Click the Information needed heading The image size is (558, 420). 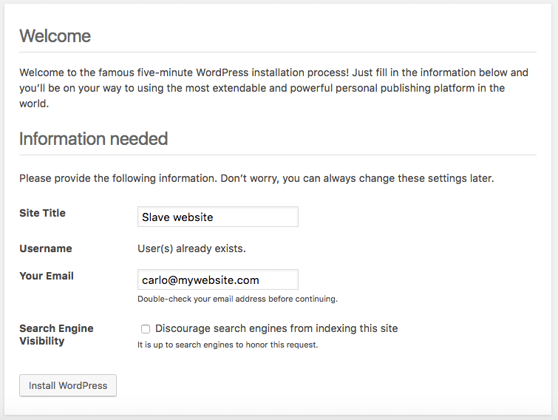click(93, 139)
